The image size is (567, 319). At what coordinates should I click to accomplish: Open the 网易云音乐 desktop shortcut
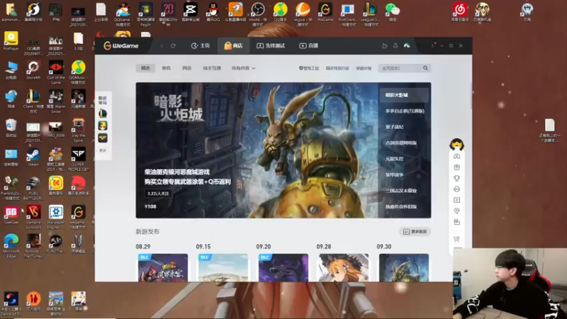pos(459,11)
